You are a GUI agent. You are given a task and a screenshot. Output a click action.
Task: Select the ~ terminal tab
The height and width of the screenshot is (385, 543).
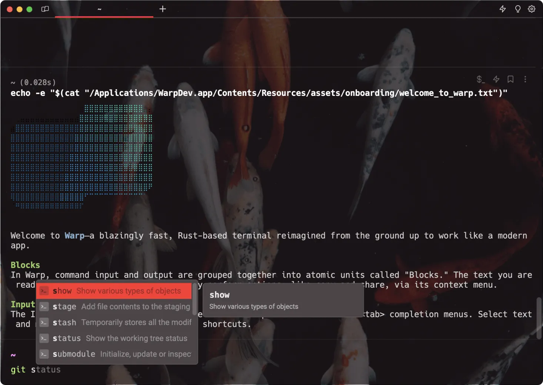pyautogui.click(x=99, y=9)
